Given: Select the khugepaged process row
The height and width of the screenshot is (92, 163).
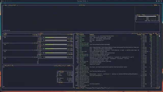Looking at the screenshot, I should click(x=117, y=87).
